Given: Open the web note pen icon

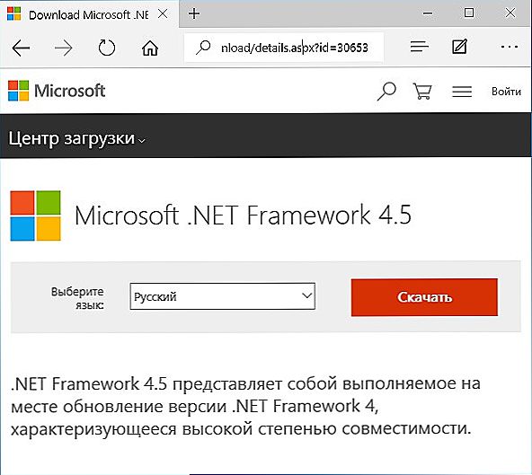Looking at the screenshot, I should coord(460,47).
